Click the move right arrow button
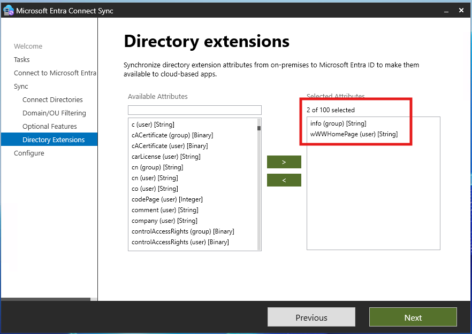The height and width of the screenshot is (334, 472). [x=284, y=161]
